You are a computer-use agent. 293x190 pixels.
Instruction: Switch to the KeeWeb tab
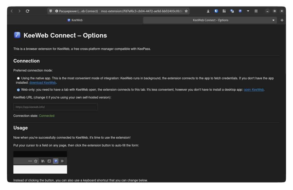pos(75,20)
